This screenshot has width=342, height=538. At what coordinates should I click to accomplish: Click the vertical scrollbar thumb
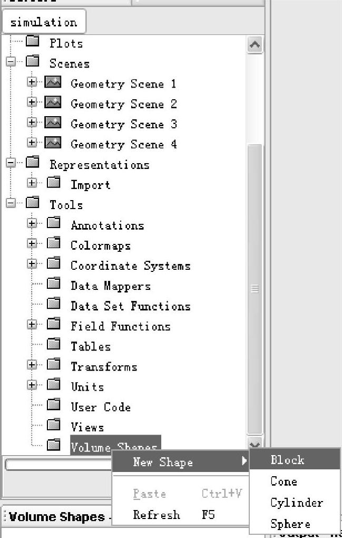[255, 288]
